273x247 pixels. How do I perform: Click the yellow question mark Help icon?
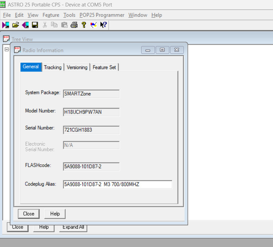pyautogui.click(x=84, y=25)
